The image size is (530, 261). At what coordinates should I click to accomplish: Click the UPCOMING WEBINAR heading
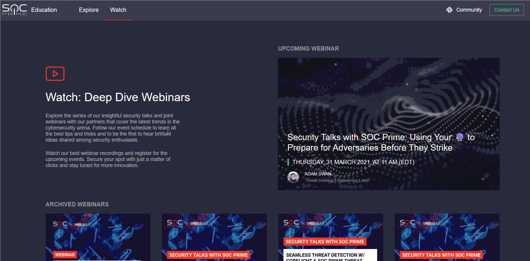coord(308,49)
